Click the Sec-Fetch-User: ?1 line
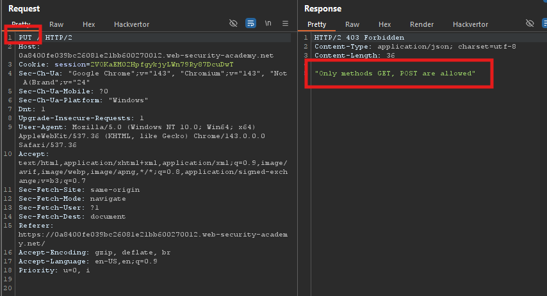This screenshot has width=547, height=296. [59, 208]
